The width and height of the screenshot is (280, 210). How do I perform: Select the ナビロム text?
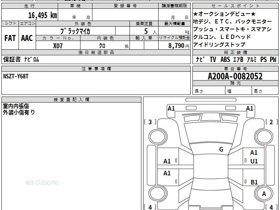[x=31, y=59]
